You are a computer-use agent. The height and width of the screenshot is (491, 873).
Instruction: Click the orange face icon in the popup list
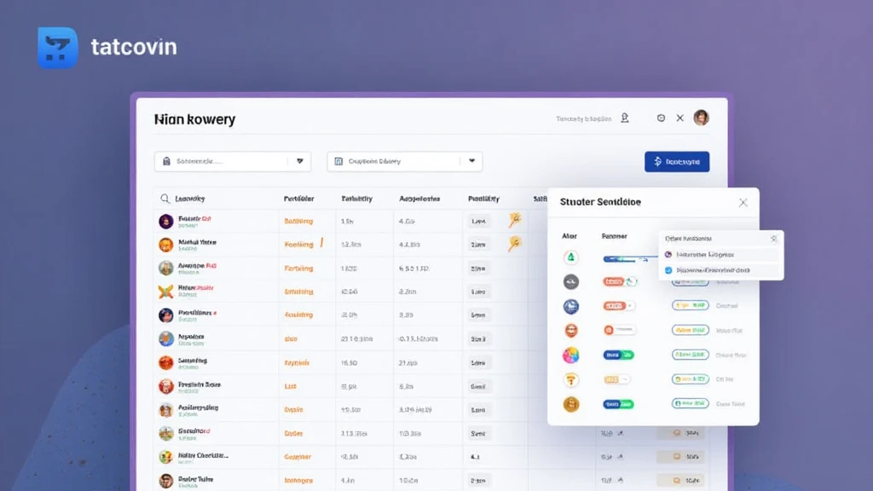(x=570, y=331)
